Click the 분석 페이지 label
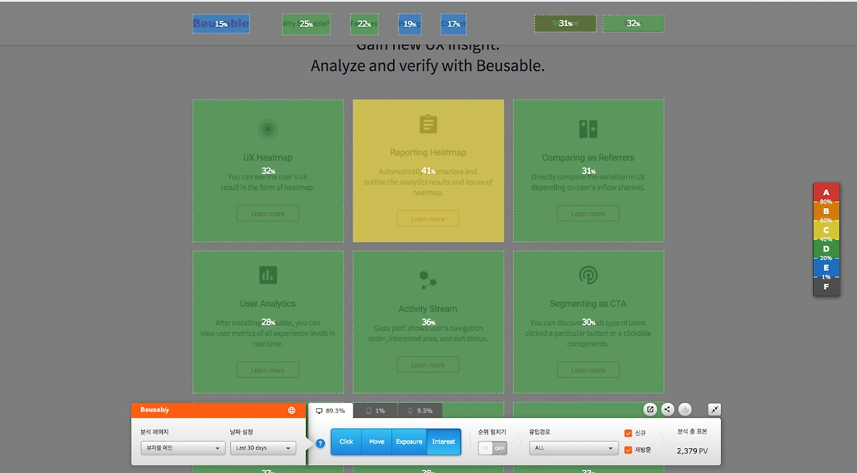Viewport: 857px width, 473px height. [x=155, y=432]
